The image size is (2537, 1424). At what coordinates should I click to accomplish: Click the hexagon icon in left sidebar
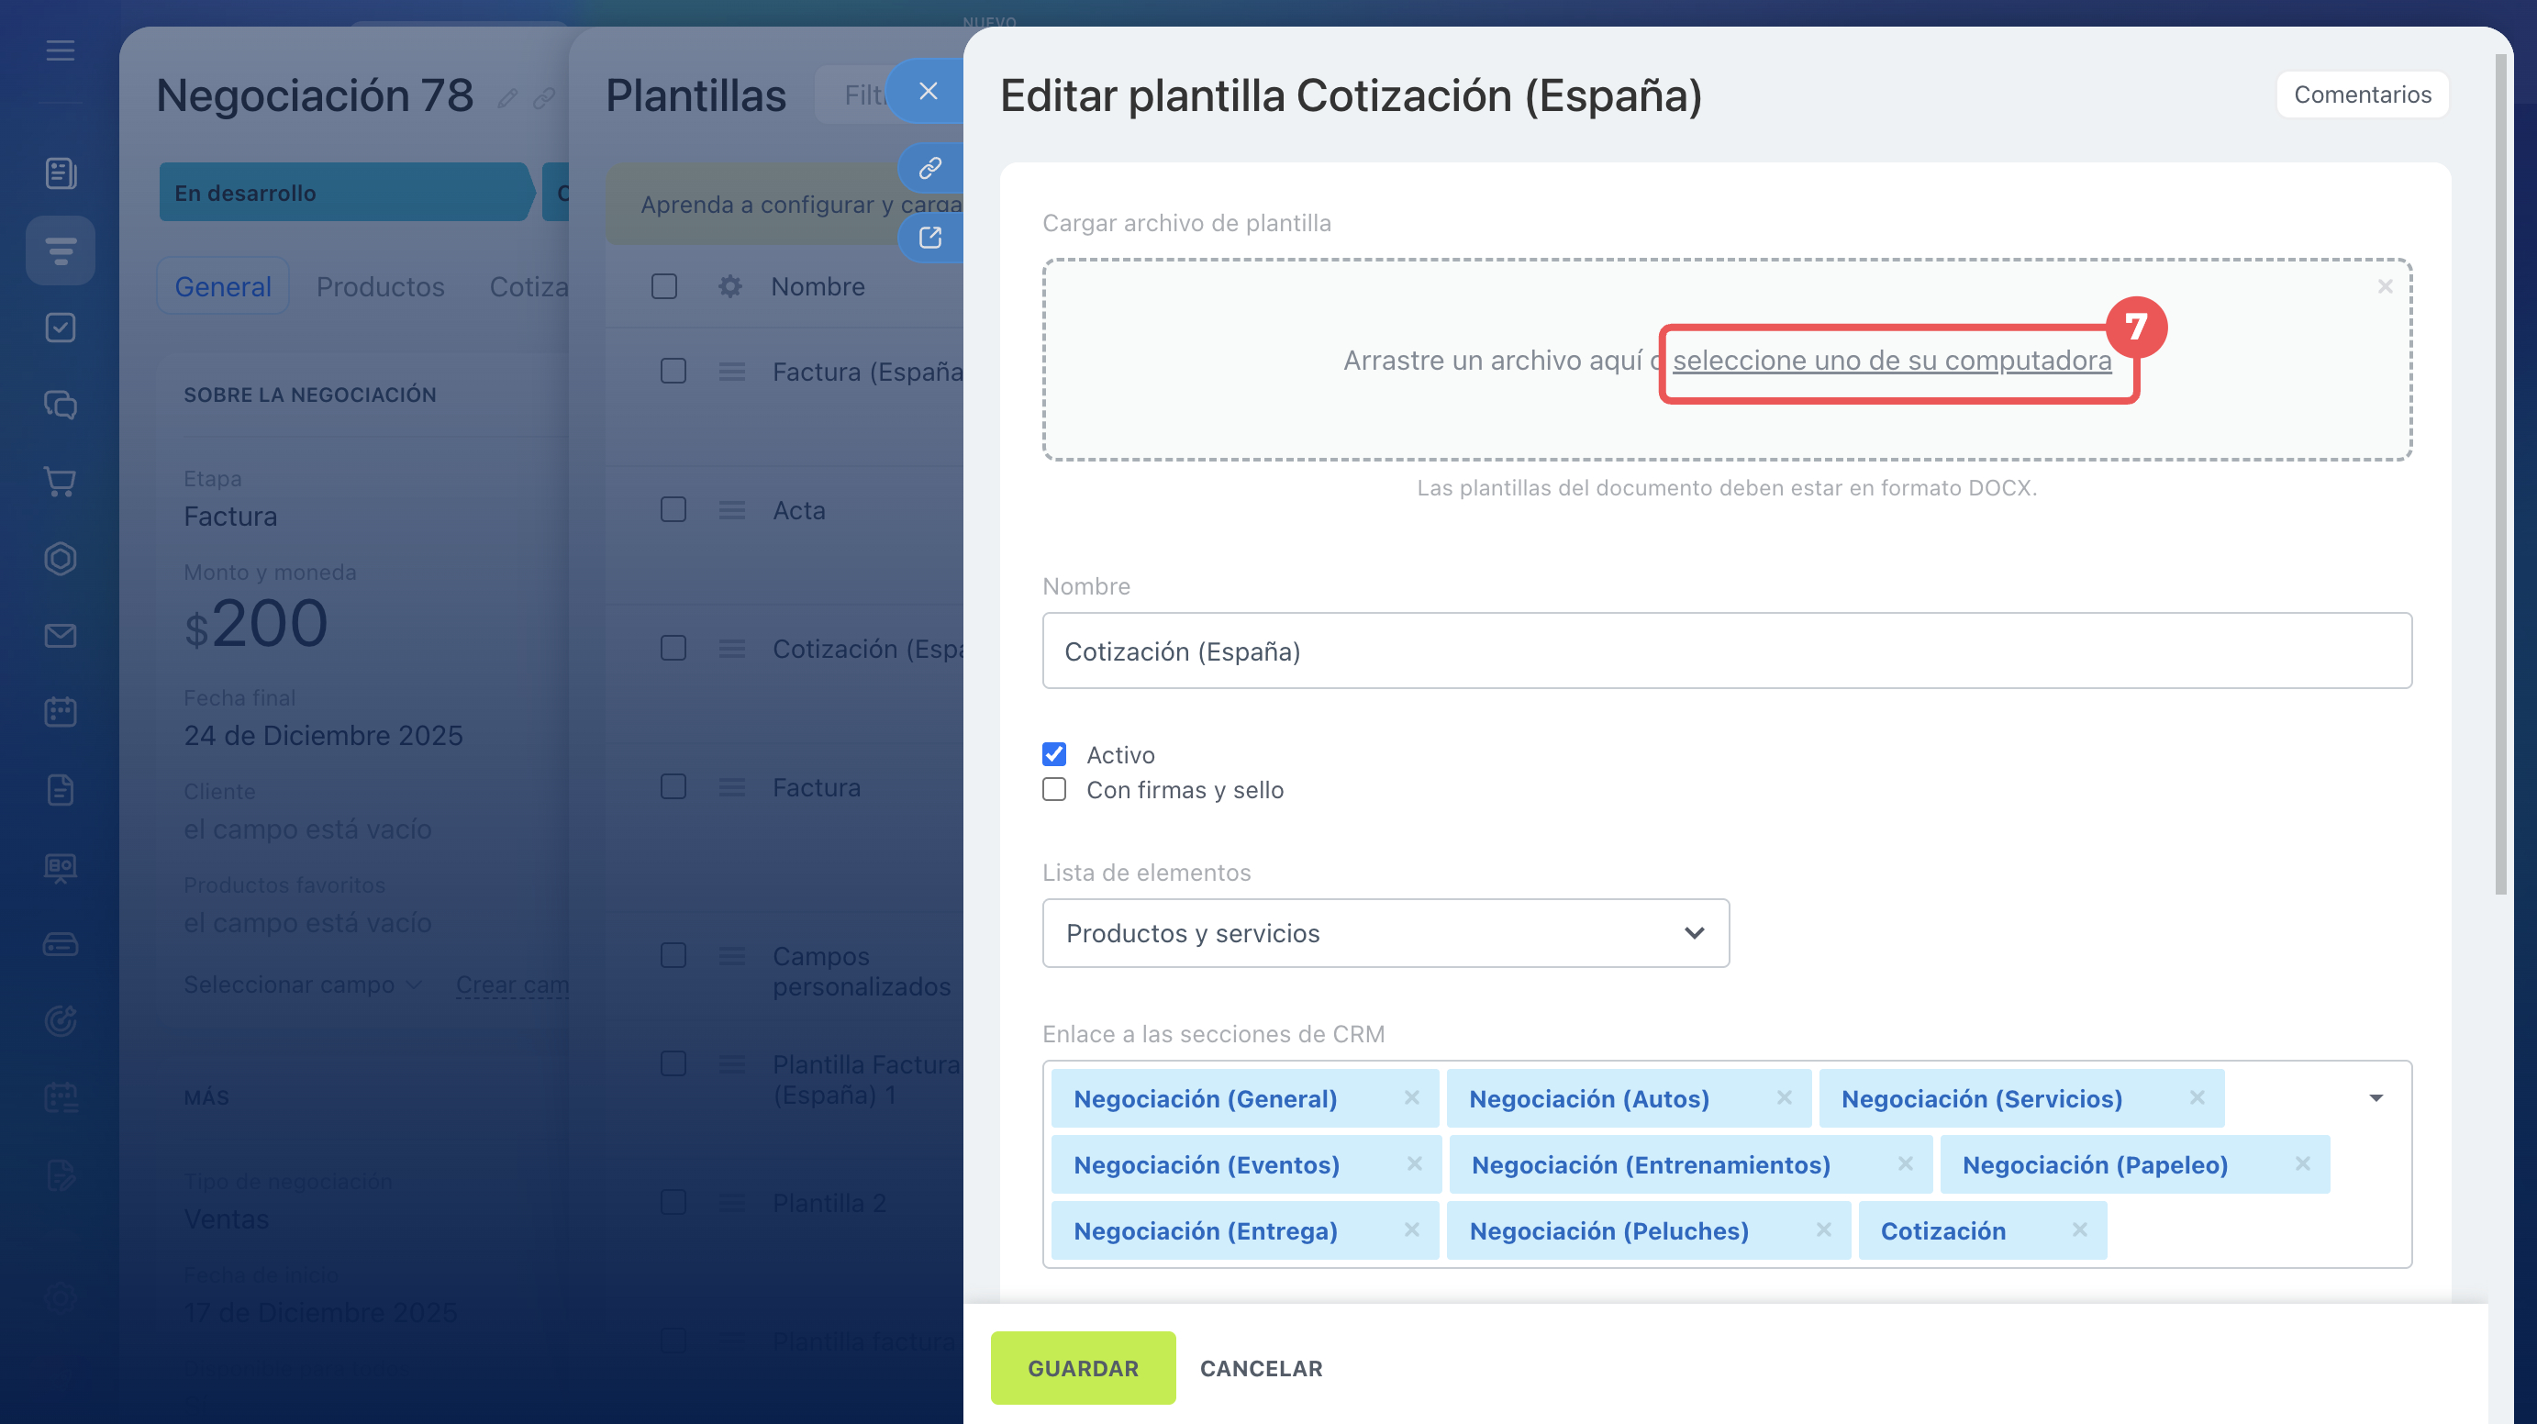pos(60,559)
